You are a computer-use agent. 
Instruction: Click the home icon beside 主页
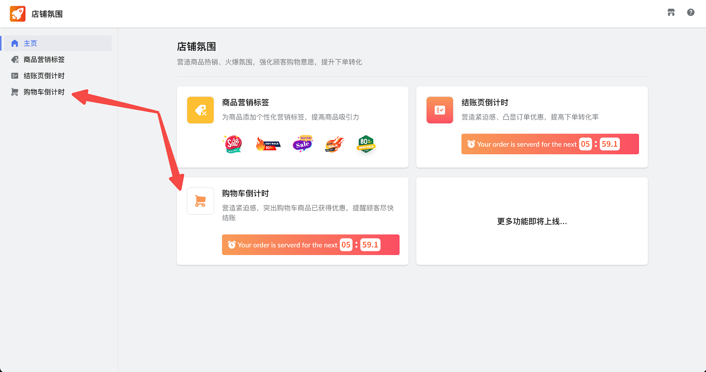pyautogui.click(x=15, y=43)
